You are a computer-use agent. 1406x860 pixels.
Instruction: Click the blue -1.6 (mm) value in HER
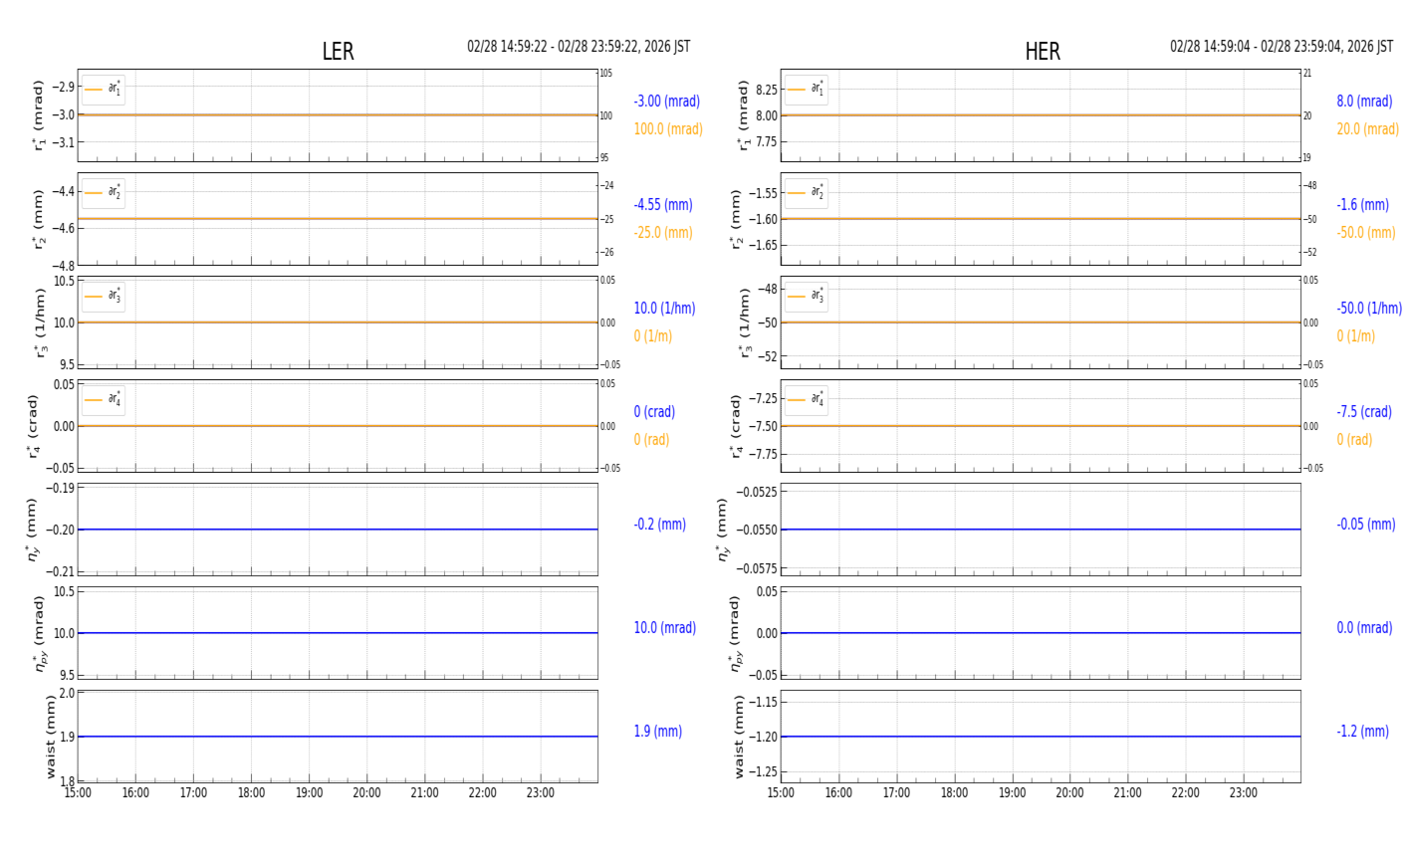pyautogui.click(x=1362, y=205)
